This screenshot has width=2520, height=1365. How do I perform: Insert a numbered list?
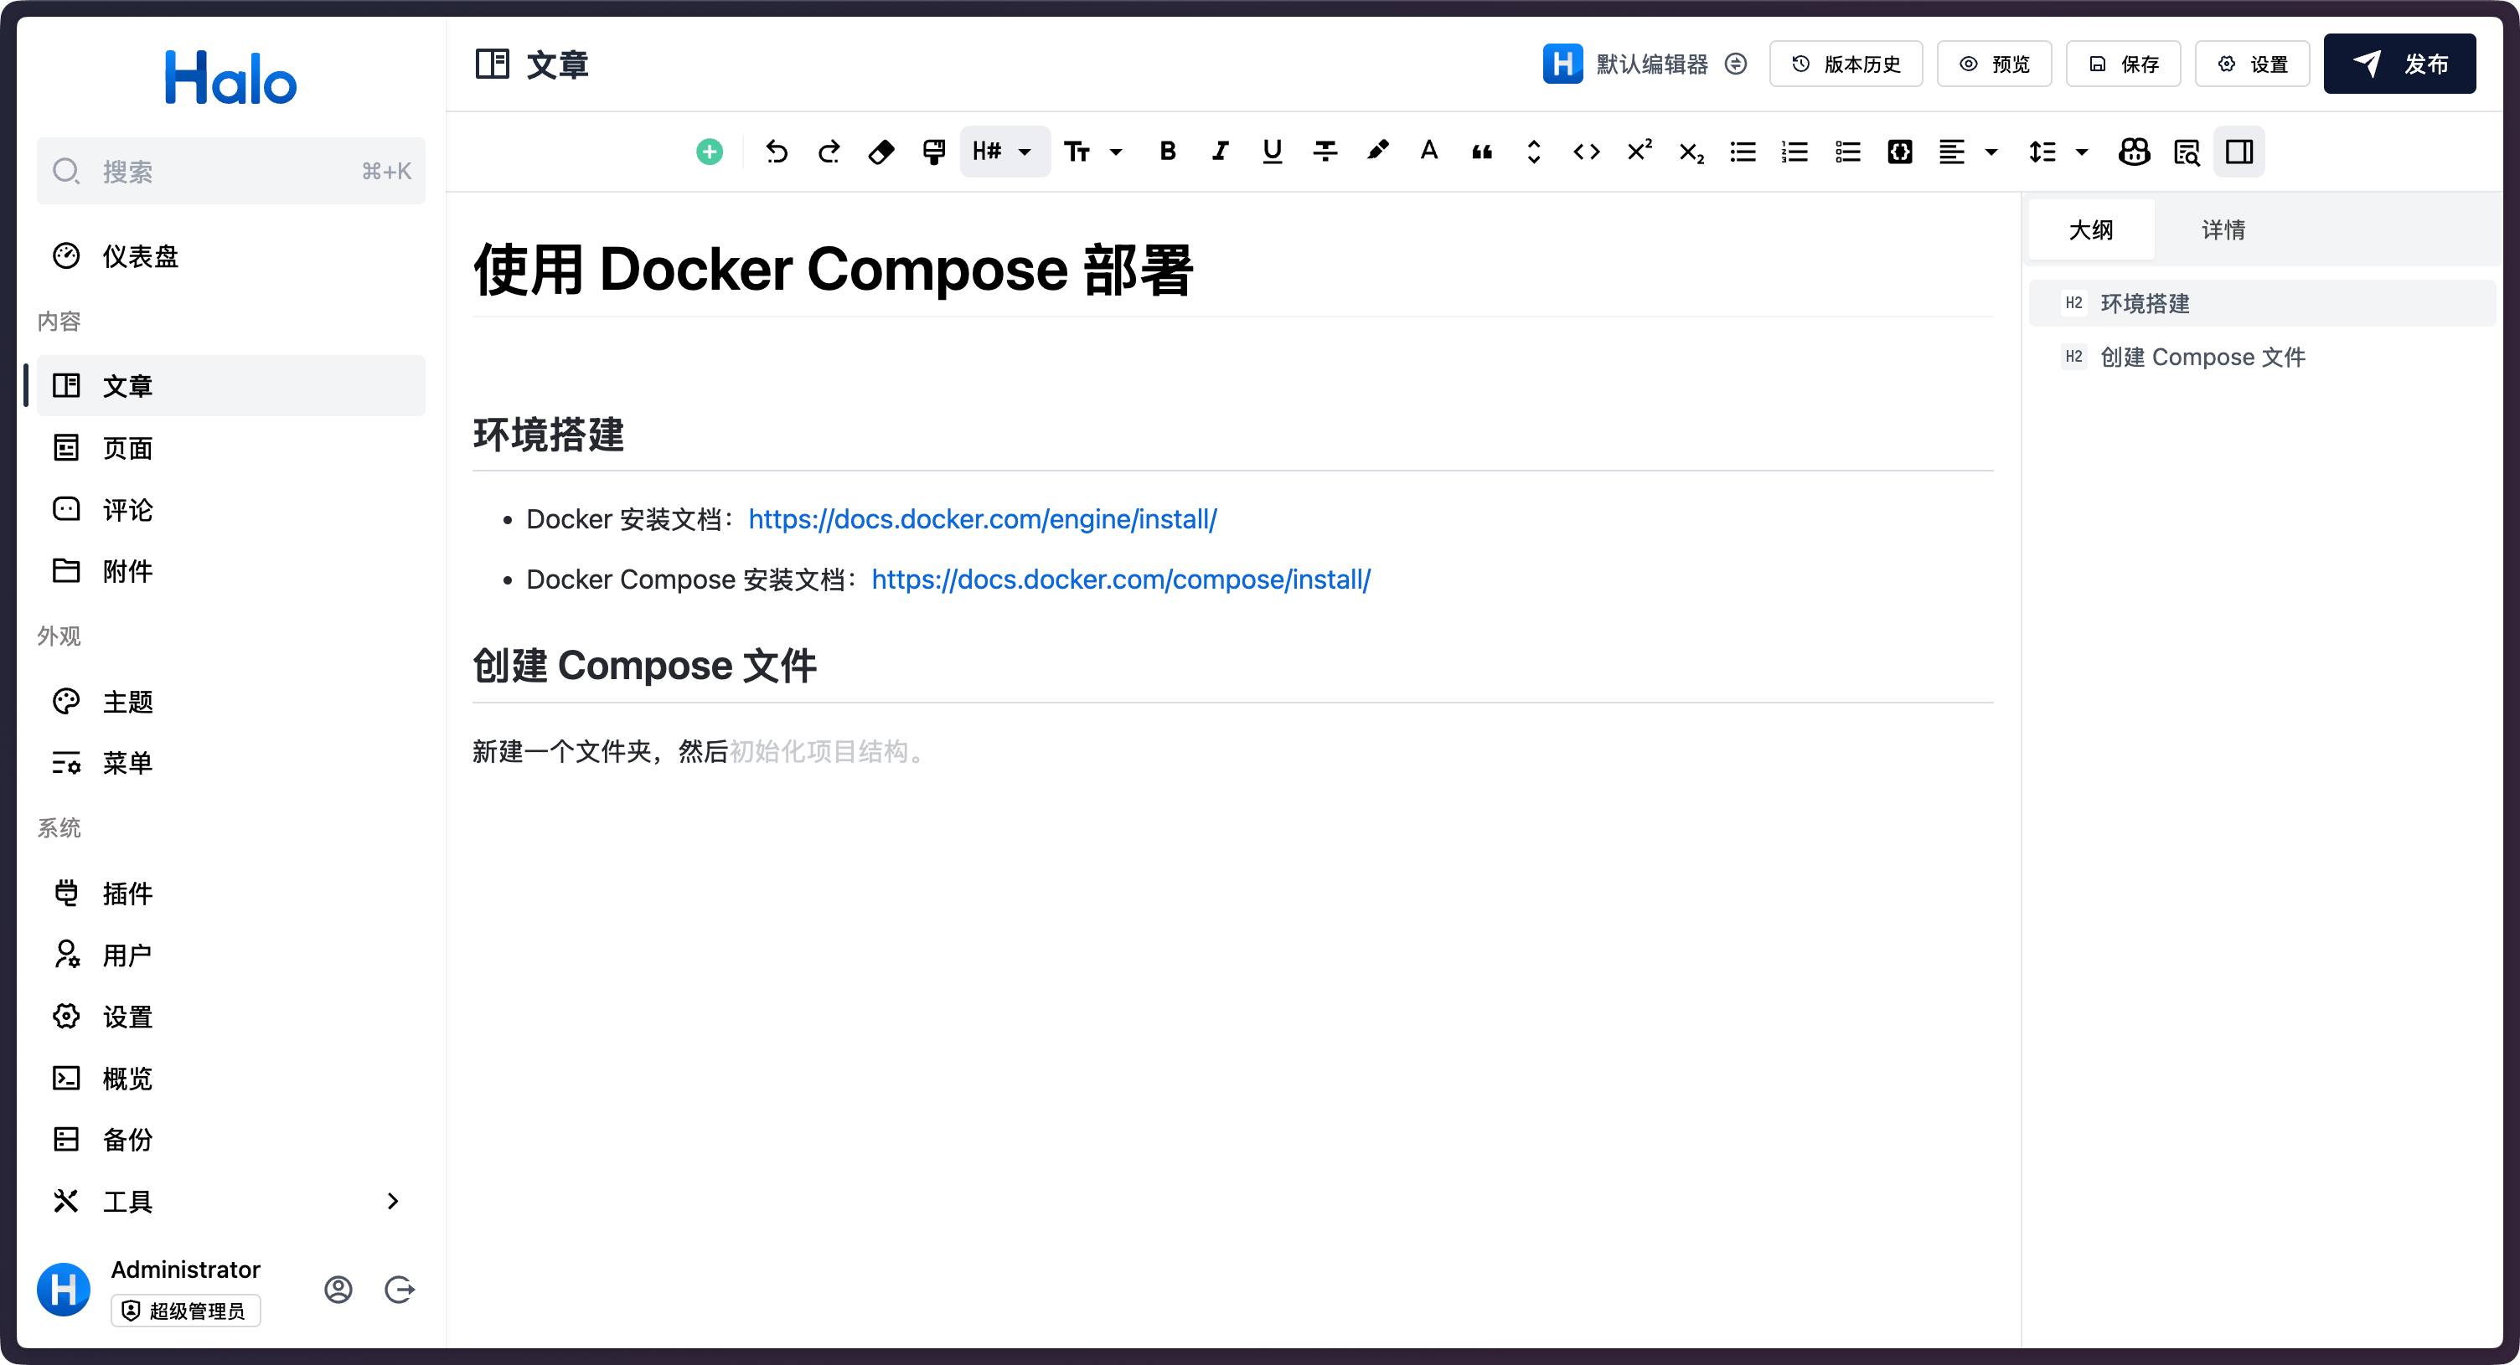(x=1795, y=152)
